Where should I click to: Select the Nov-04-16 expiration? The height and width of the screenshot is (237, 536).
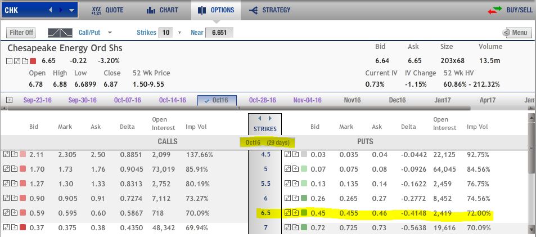point(307,100)
